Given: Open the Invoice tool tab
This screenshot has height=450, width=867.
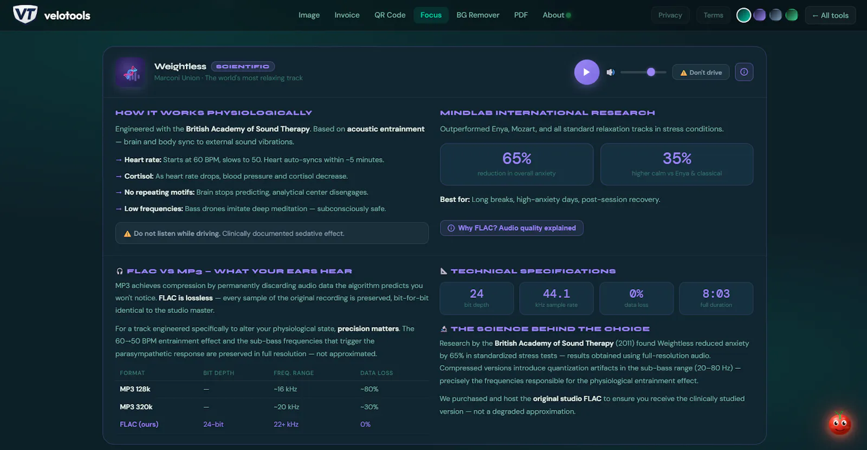Looking at the screenshot, I should (x=347, y=15).
